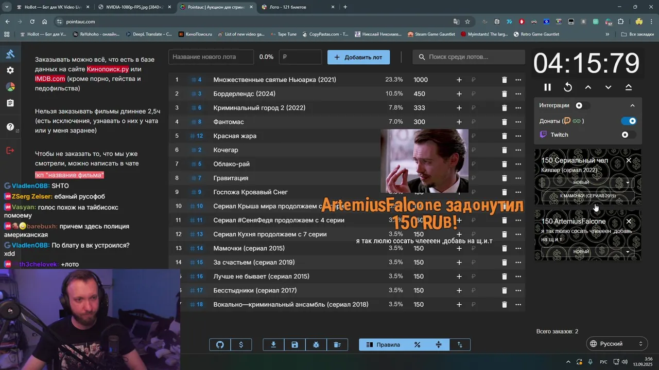Screen dimensions: 659x370
Task: Toggle the percent display button
Action: [x=418, y=345]
